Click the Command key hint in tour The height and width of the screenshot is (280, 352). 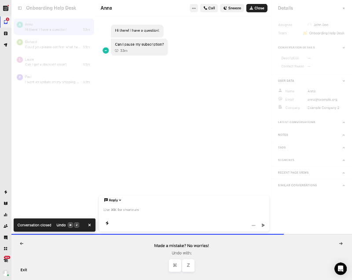pos(175,265)
